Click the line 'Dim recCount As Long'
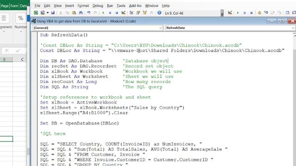296x166 pixels. click(68, 82)
